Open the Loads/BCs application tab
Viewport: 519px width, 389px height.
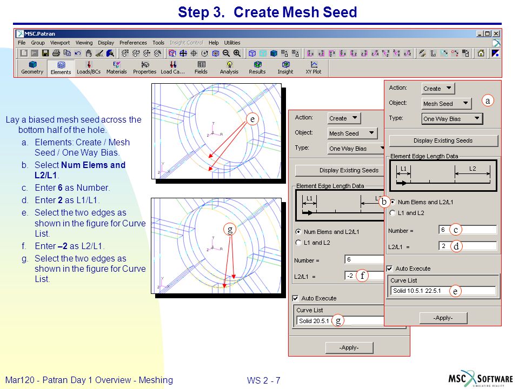(89, 68)
